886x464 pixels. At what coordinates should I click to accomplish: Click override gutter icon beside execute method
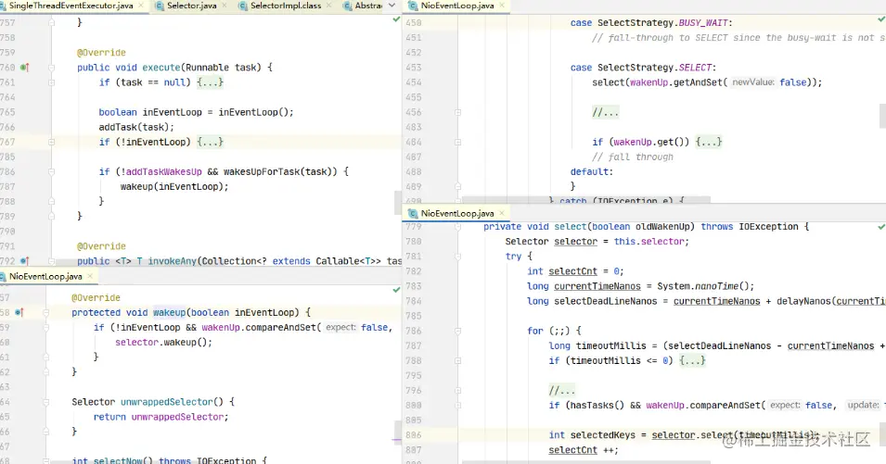coord(24,67)
